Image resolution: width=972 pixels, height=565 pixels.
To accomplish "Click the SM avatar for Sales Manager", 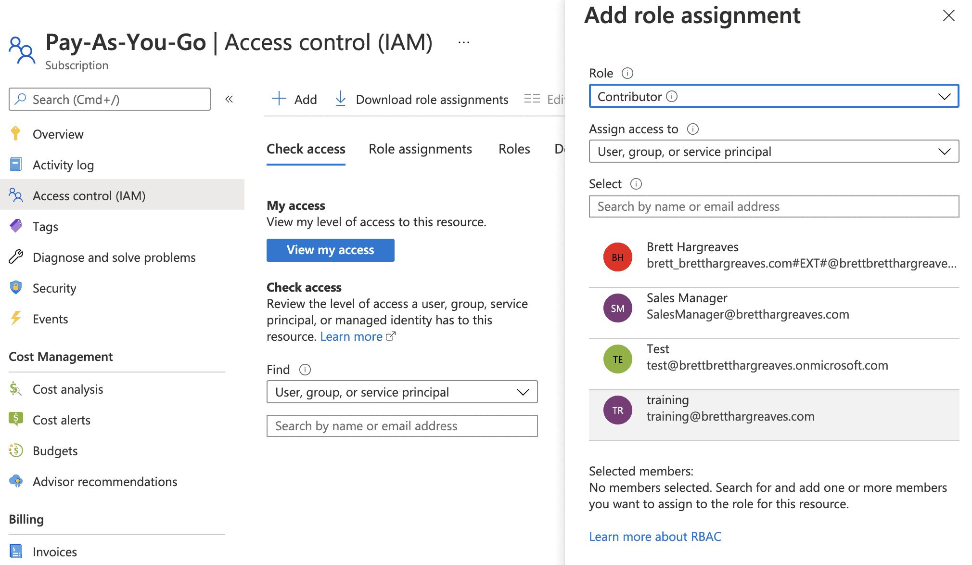I will pos(618,308).
